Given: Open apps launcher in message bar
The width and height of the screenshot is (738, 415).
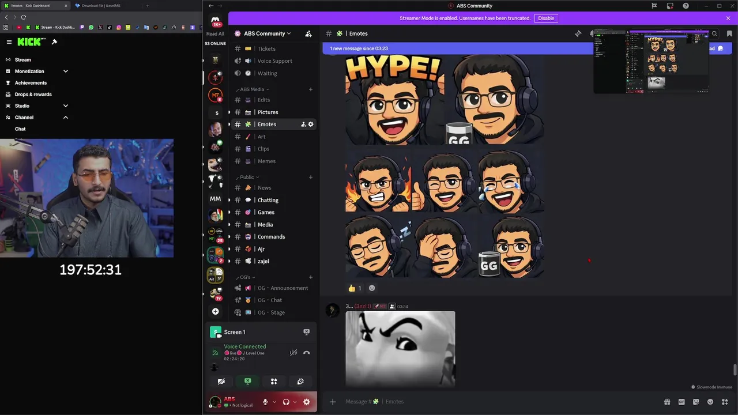Looking at the screenshot, I should tap(725, 402).
